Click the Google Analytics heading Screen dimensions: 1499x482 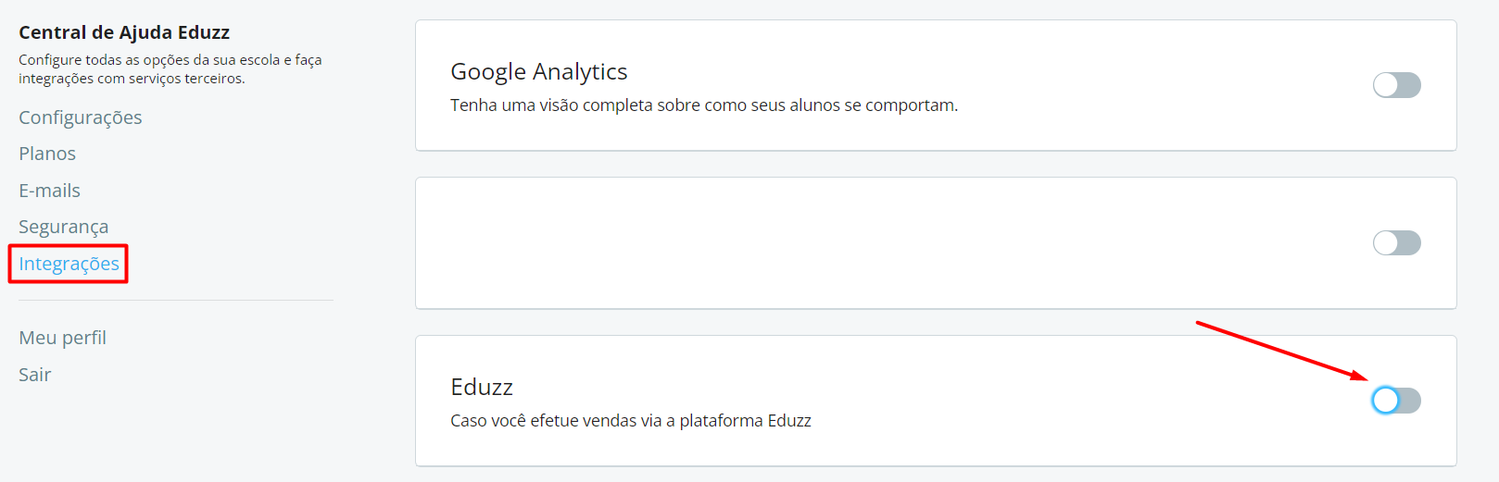538,71
